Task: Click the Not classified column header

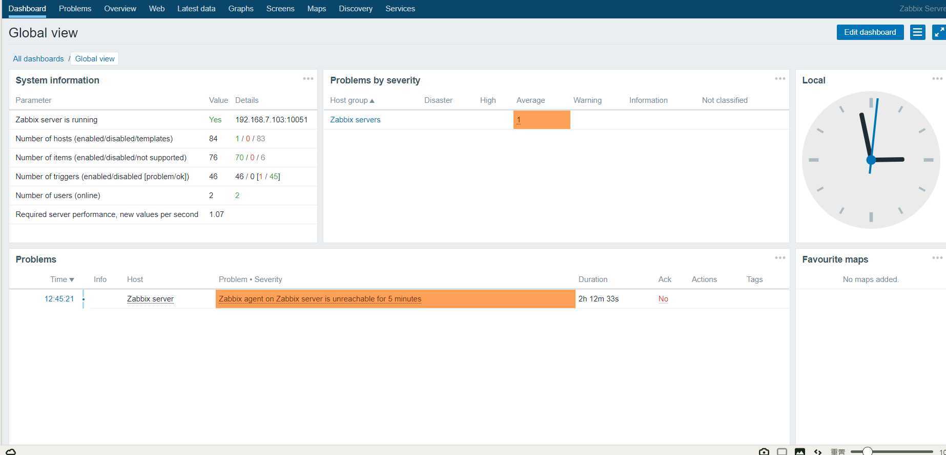Action: point(725,100)
